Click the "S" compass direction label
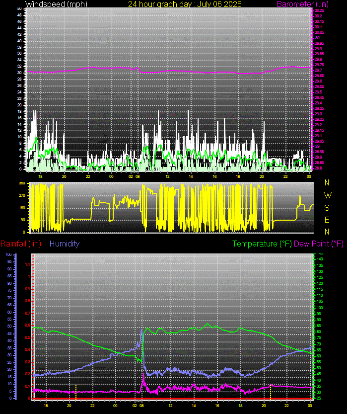The height and width of the screenshot is (414, 347). [x=327, y=208]
